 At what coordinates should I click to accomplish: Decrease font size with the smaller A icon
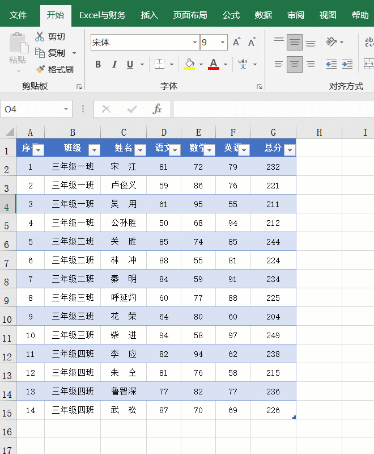pos(252,42)
